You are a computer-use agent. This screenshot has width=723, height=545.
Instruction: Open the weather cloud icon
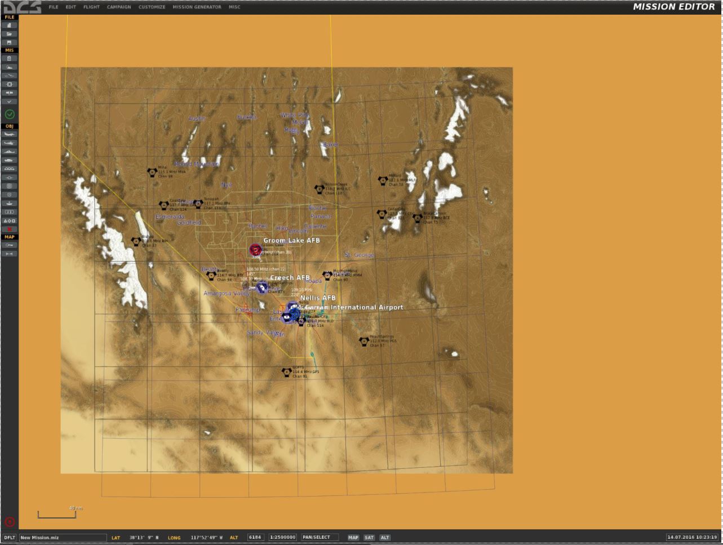coord(10,67)
